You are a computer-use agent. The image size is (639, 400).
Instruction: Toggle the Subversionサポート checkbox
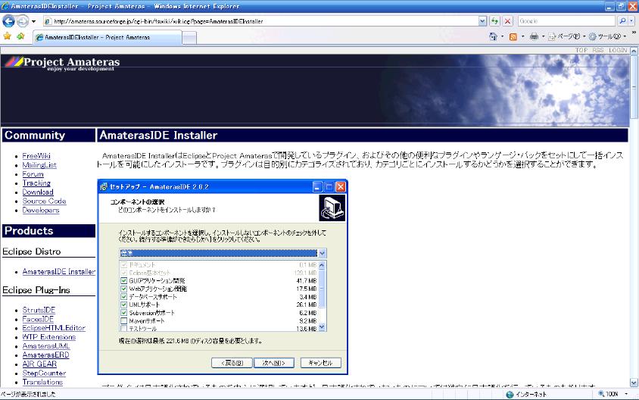(x=124, y=313)
